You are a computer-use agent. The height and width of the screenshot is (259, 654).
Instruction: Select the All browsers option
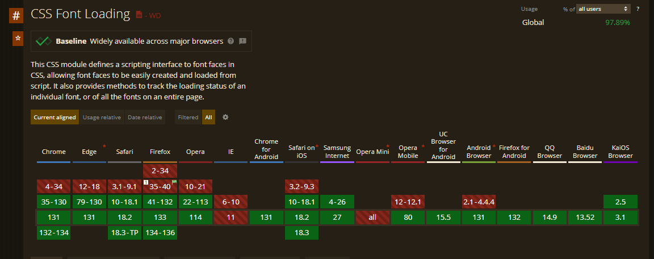click(x=208, y=117)
